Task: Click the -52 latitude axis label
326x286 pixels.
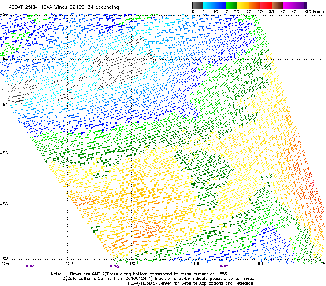Action: 4,59
